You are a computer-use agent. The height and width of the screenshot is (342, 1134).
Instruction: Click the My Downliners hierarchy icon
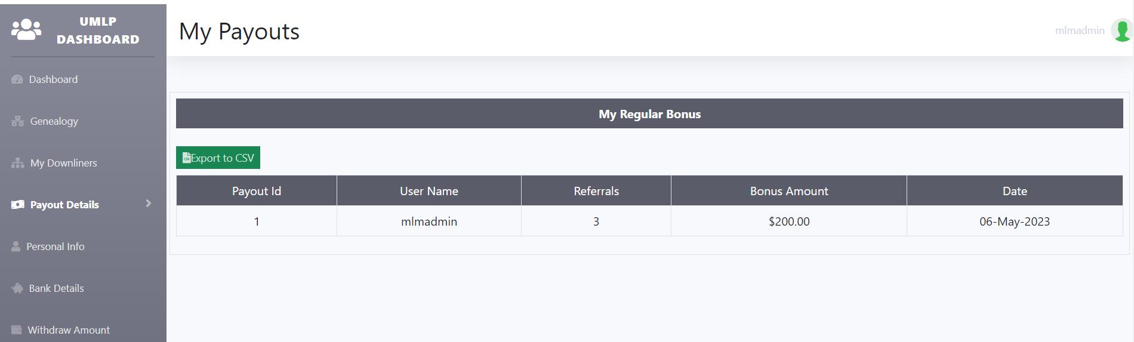[18, 163]
